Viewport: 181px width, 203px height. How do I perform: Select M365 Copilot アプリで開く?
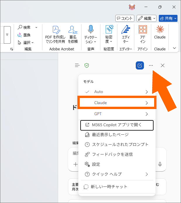[117, 125]
